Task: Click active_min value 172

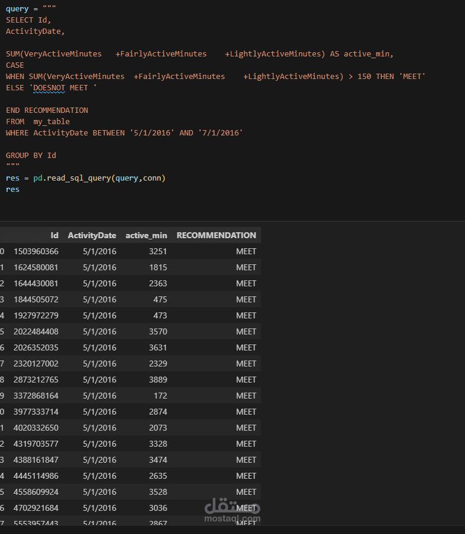Action: click(160, 396)
